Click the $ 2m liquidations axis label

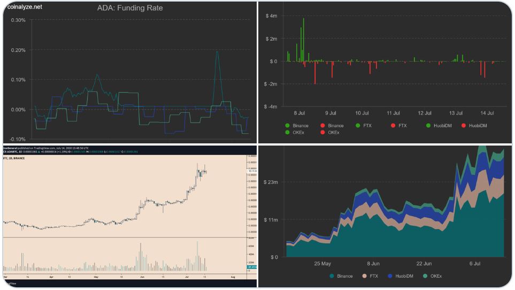[271, 39]
